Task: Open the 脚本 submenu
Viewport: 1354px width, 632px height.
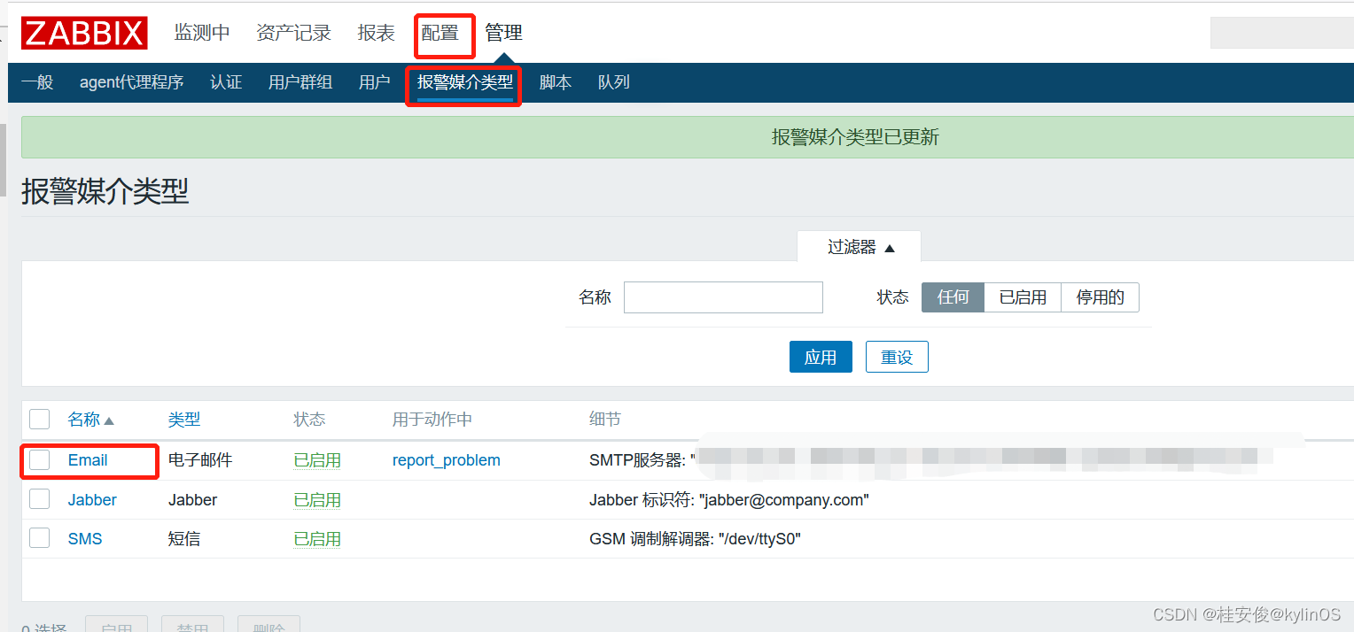Action: click(x=556, y=82)
